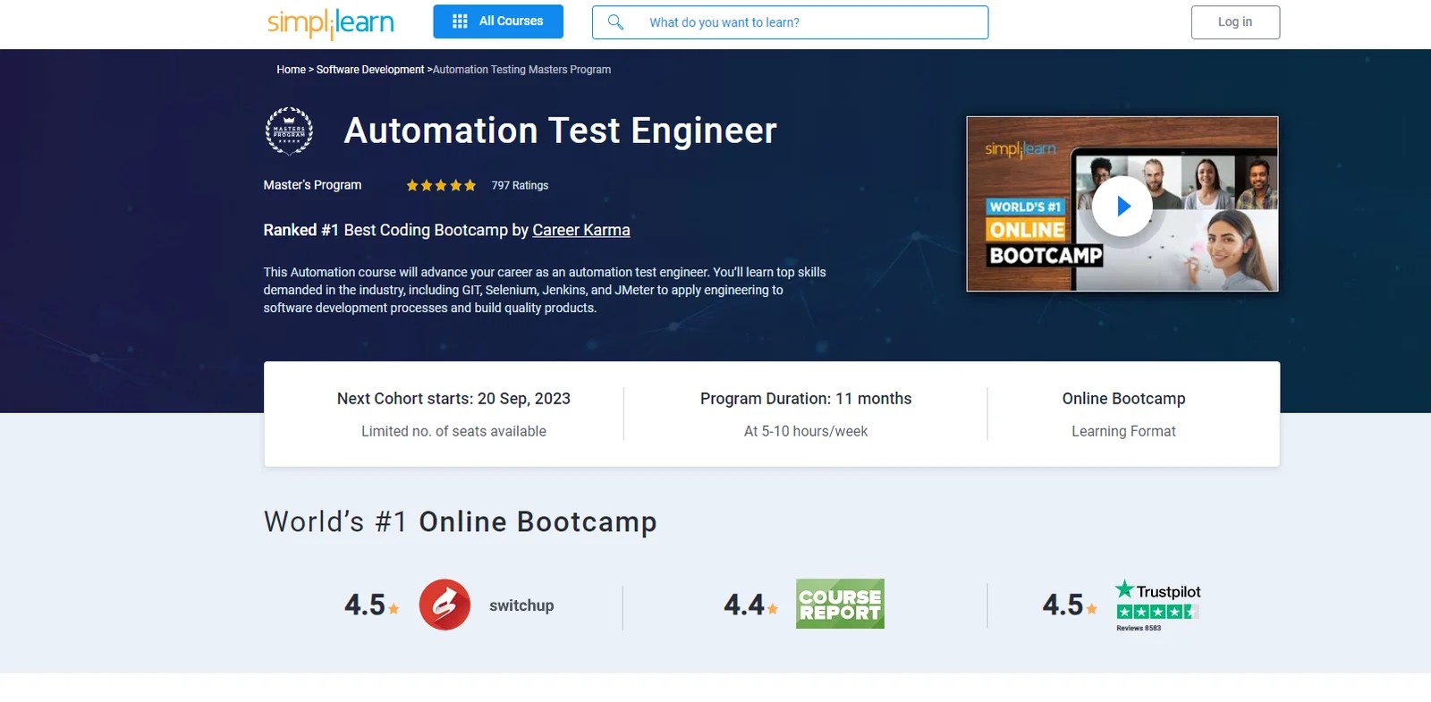This screenshot has width=1431, height=702.
Task: Click the five-star rating icons
Action: point(441,185)
